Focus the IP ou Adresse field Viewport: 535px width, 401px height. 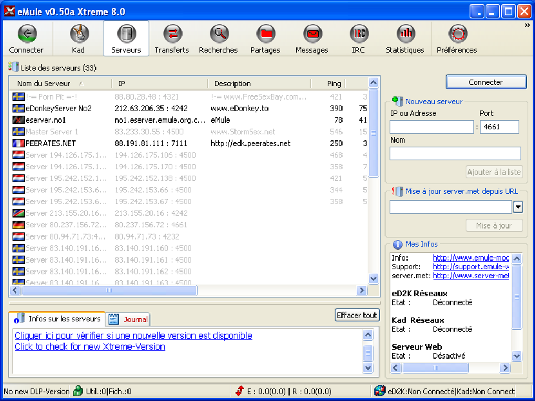coord(432,127)
